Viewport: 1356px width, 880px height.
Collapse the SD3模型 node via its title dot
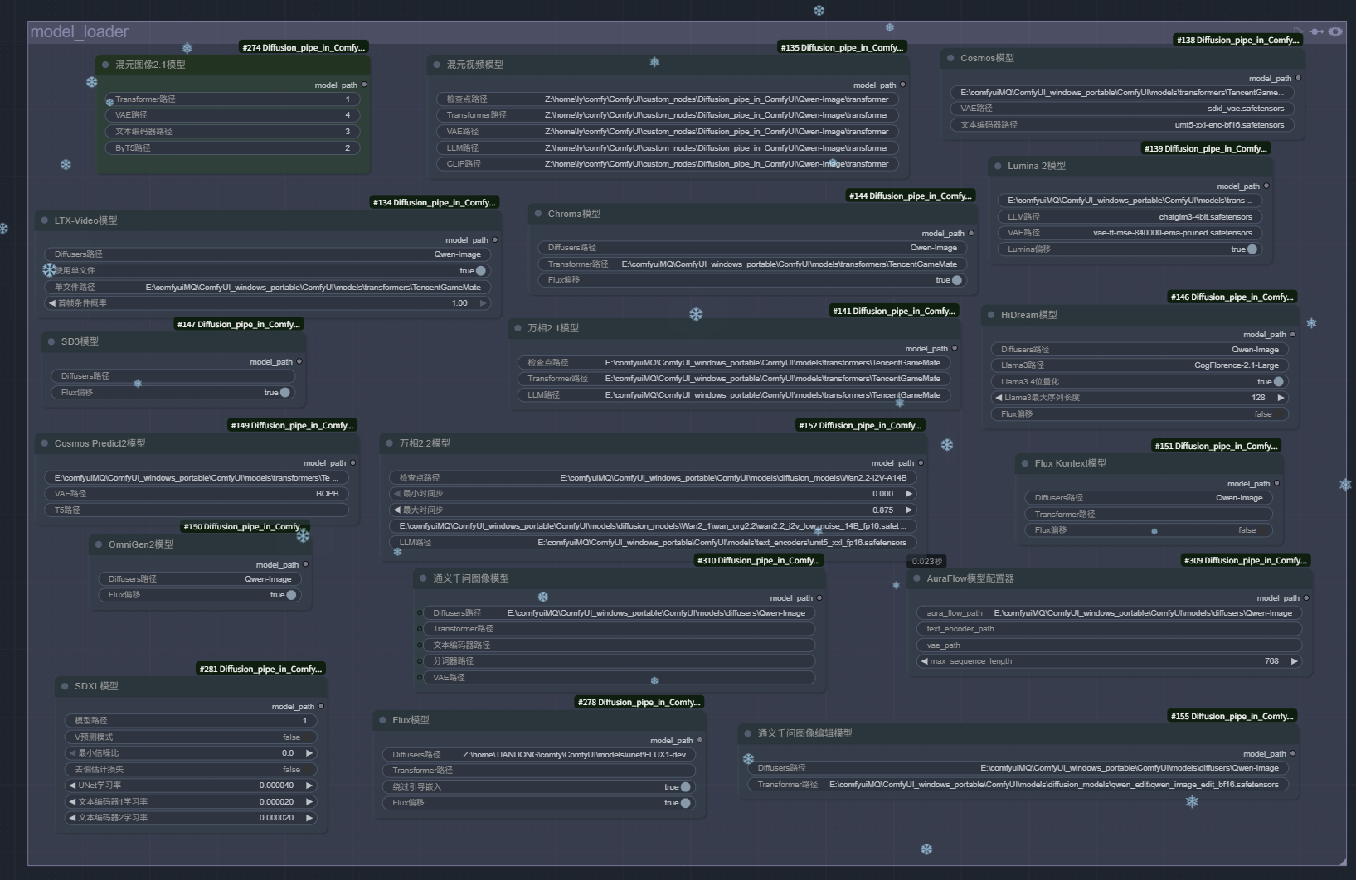(51, 341)
